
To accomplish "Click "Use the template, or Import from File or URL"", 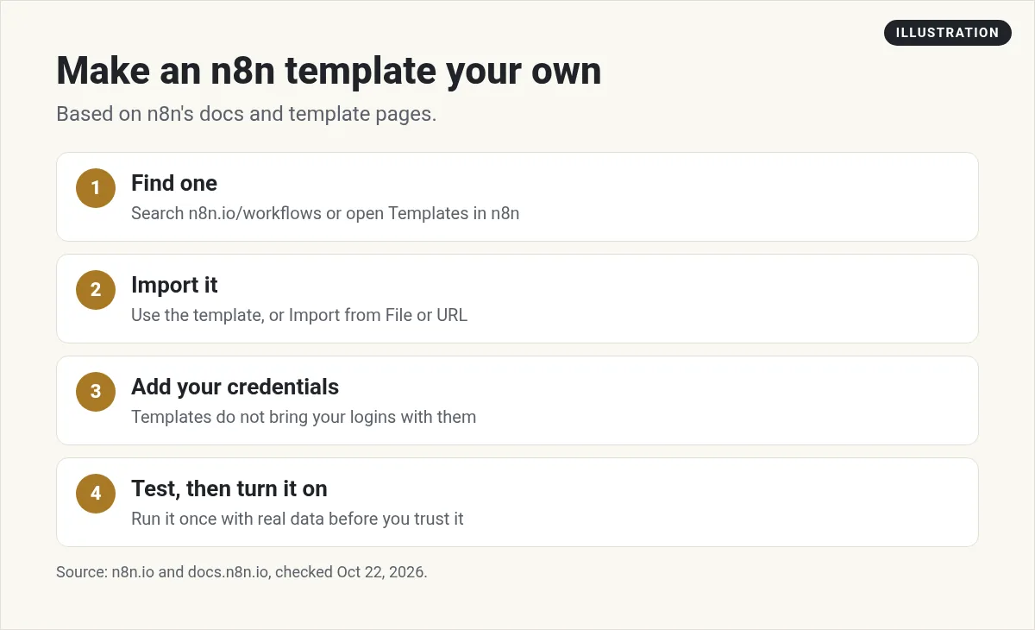I will (x=299, y=315).
